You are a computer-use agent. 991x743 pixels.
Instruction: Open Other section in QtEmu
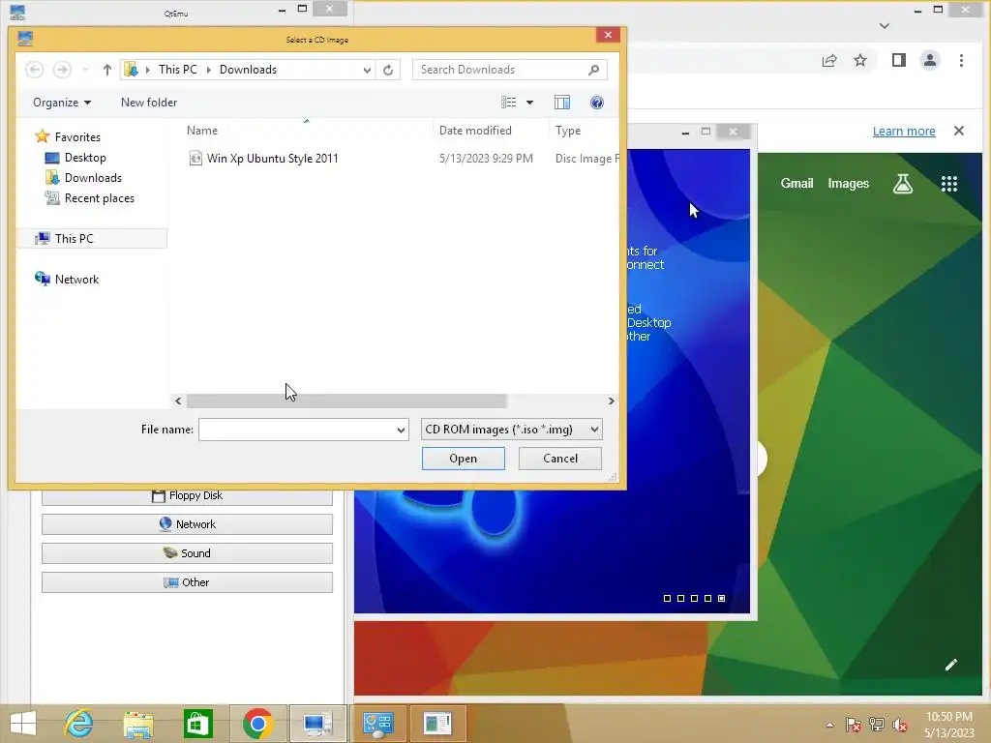click(x=187, y=582)
